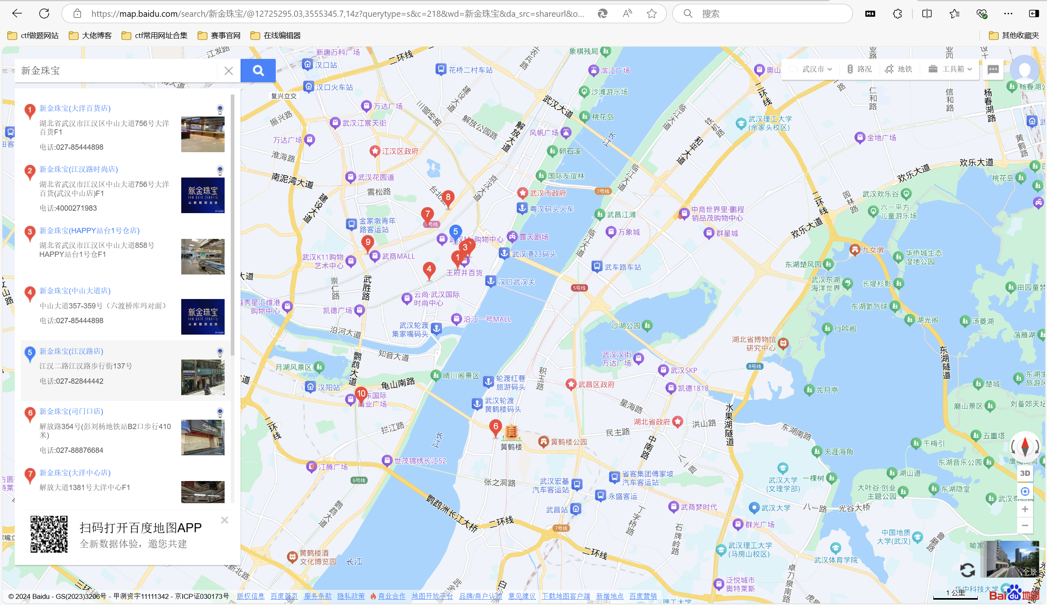This screenshot has width=1047, height=605.
Task: Open result 新金珠宝(江汉路店)
Action: click(71, 351)
